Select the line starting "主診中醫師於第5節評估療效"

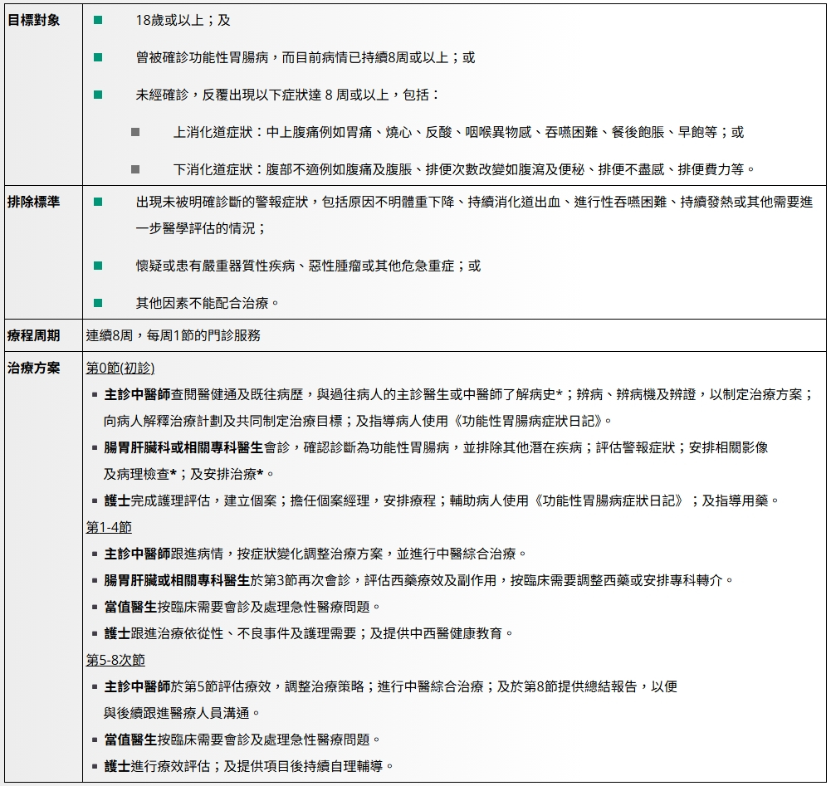point(390,686)
